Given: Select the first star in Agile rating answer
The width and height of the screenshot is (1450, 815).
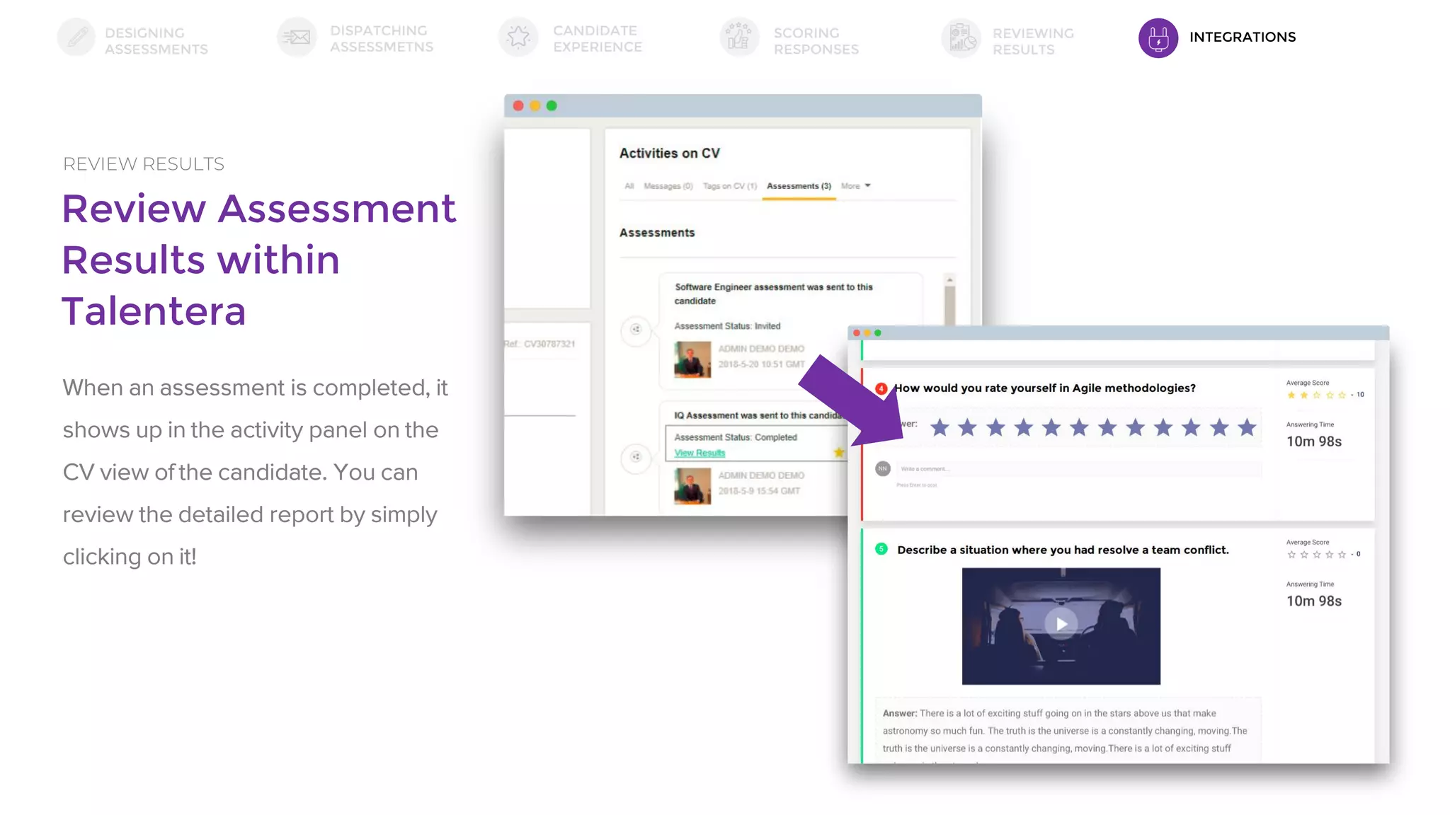Looking at the screenshot, I should tap(940, 427).
